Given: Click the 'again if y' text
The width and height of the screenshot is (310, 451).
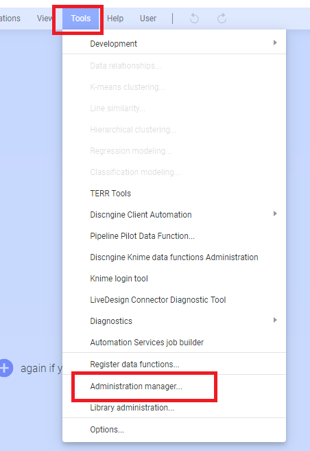Looking at the screenshot, I should pyautogui.click(x=41, y=368).
